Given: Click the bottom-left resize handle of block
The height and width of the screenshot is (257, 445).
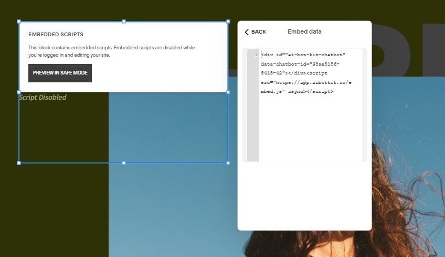Looking at the screenshot, I should tap(19, 163).
